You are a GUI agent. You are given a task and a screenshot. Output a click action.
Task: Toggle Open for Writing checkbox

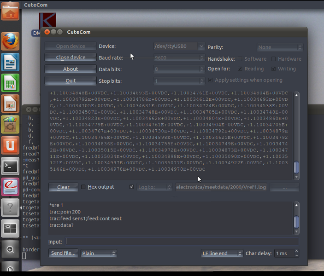(273, 69)
